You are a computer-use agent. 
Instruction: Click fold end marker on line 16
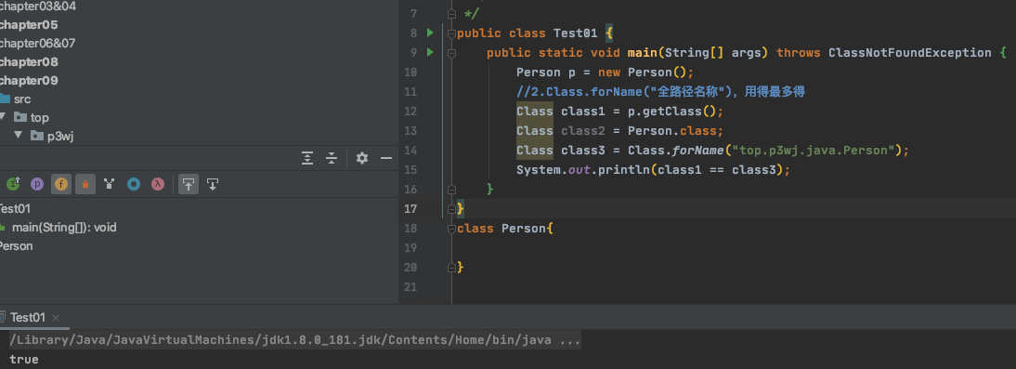tap(451, 189)
